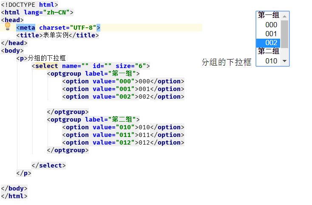Screen dimensions: 312x205
Task: Click the list box scrollbar thumb
Action: click(284, 34)
